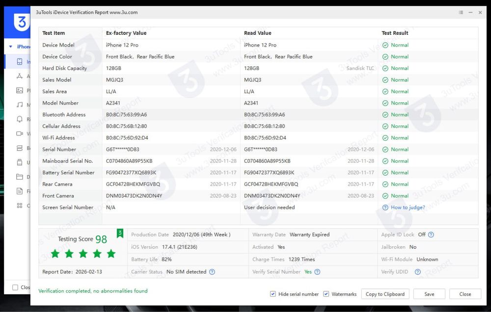Click the Test Item column header
491x312 pixels.
54,33
